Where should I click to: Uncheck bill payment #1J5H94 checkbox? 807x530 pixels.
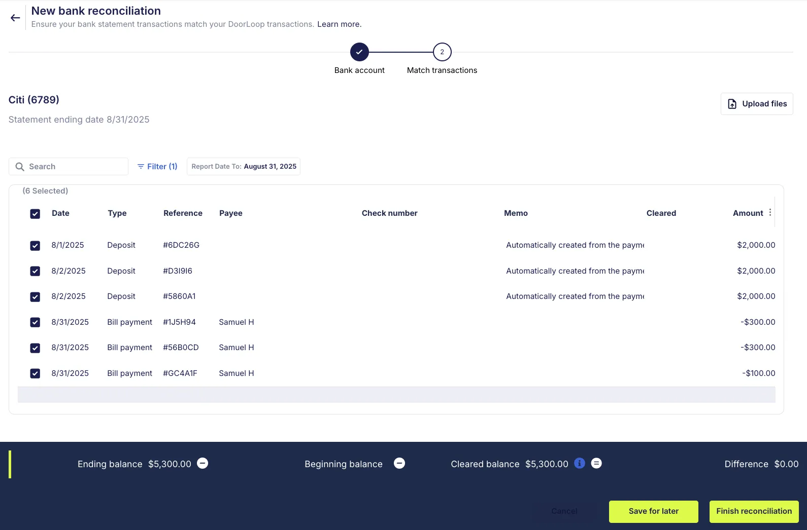point(35,322)
